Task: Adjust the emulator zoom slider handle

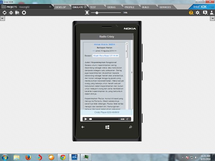Action: (97, 13)
